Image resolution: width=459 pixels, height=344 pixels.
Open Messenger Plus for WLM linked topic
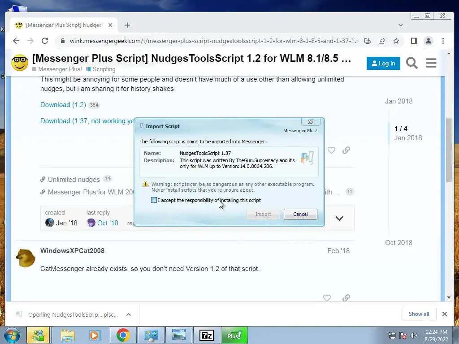91,192
